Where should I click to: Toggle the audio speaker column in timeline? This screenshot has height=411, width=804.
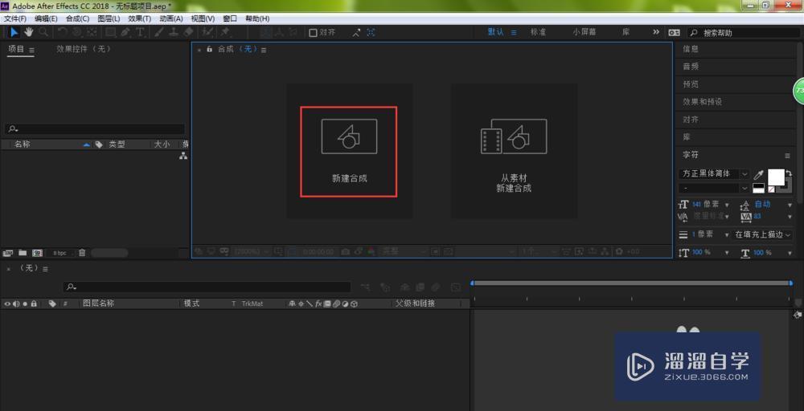coord(16,303)
